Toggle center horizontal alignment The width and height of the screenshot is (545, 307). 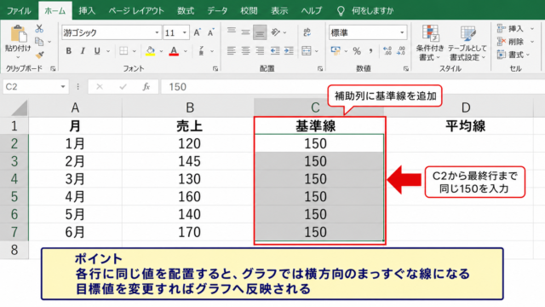pyautogui.click(x=245, y=51)
